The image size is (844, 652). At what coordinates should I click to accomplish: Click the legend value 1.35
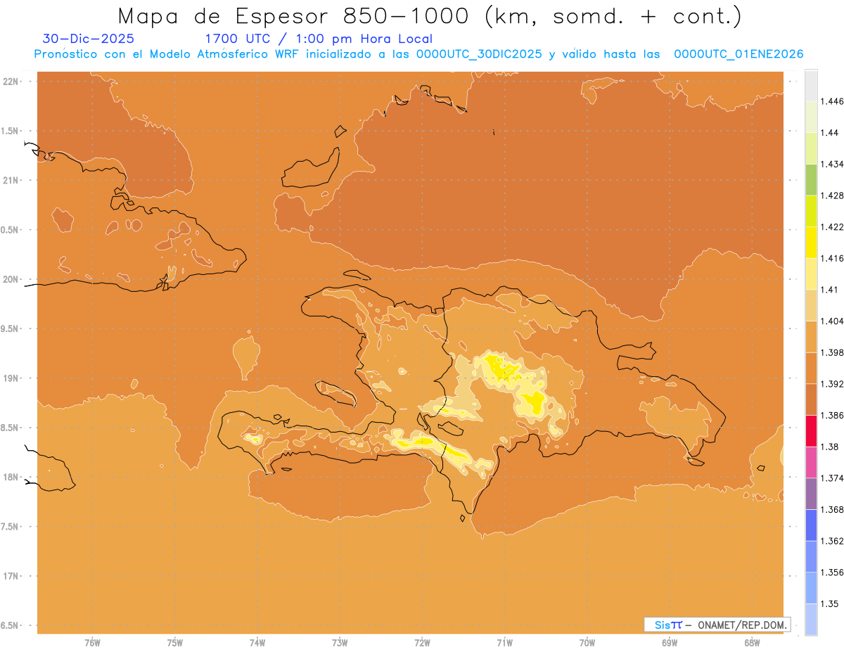pyautogui.click(x=829, y=604)
